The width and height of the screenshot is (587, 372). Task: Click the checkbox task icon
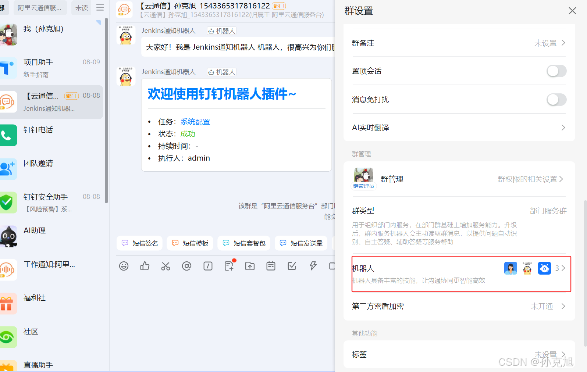292,266
